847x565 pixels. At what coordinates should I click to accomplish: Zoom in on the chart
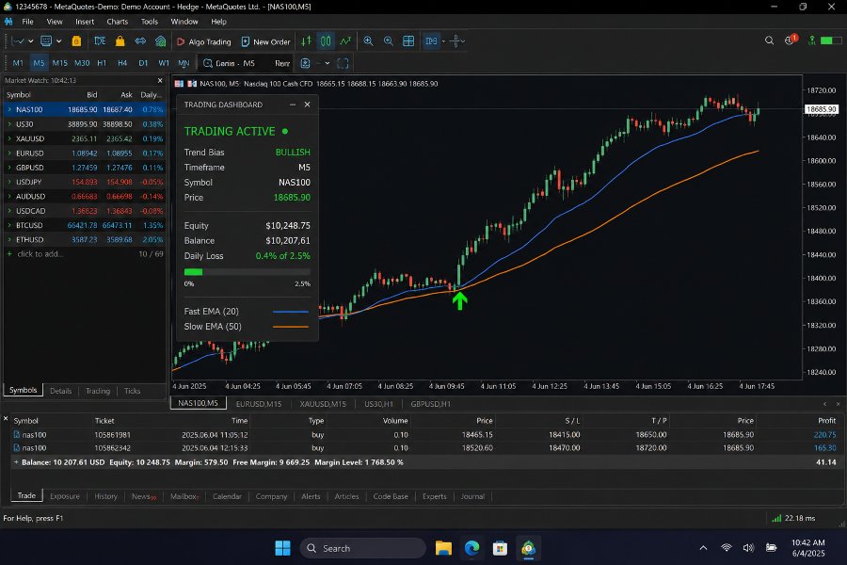pos(368,41)
